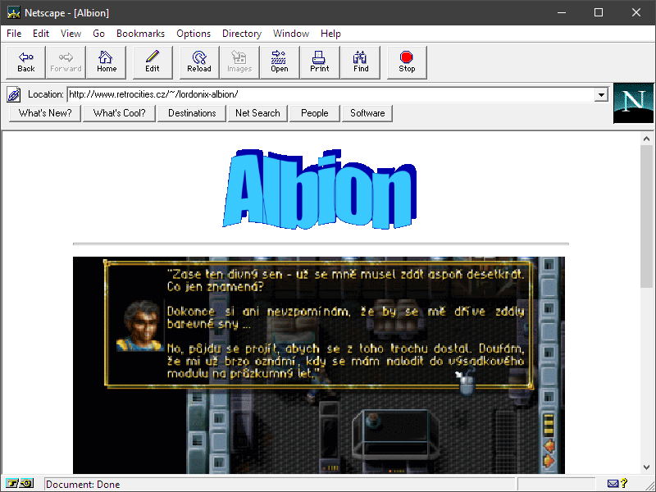Open the Bookmarks menu
The width and height of the screenshot is (656, 492).
[140, 34]
